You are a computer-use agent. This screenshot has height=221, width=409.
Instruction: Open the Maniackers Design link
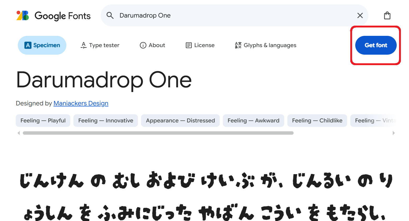coord(81,103)
